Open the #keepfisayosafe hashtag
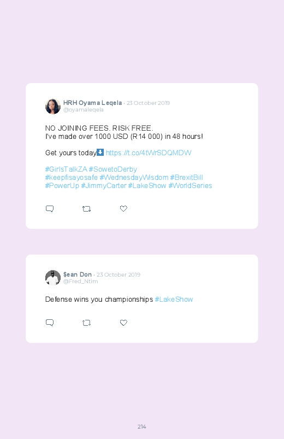 coord(72,178)
